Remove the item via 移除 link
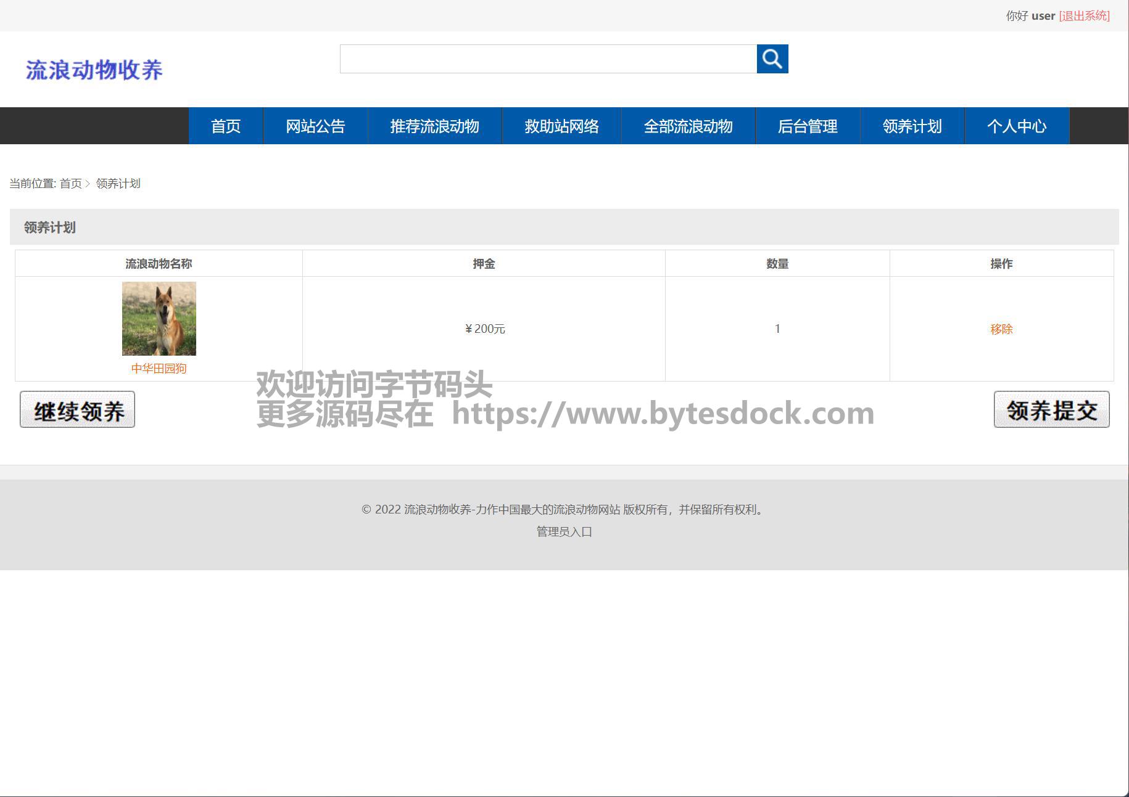1129x797 pixels. (x=1001, y=329)
